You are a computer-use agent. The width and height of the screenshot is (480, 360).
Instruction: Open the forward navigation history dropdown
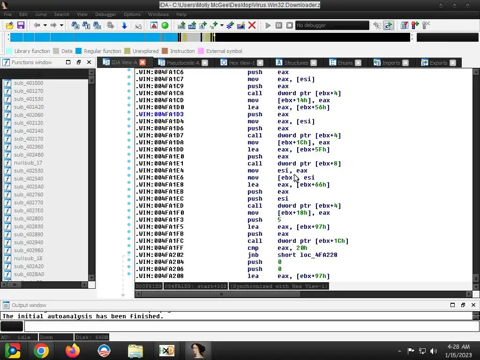point(61,25)
